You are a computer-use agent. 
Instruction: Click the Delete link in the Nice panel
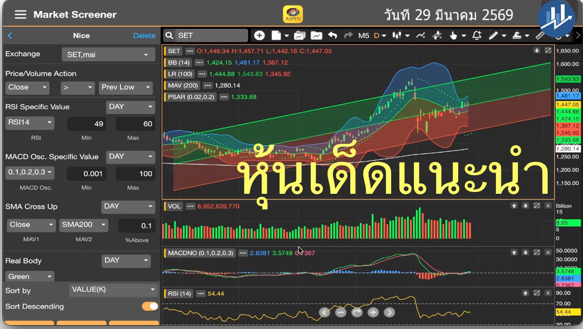coord(144,35)
